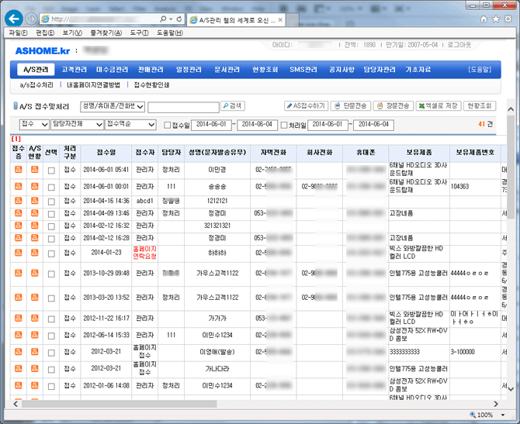Viewport: 520px width, 424px height.
Task: Tick the checkbox for row 1212121
Action: pyautogui.click(x=51, y=202)
